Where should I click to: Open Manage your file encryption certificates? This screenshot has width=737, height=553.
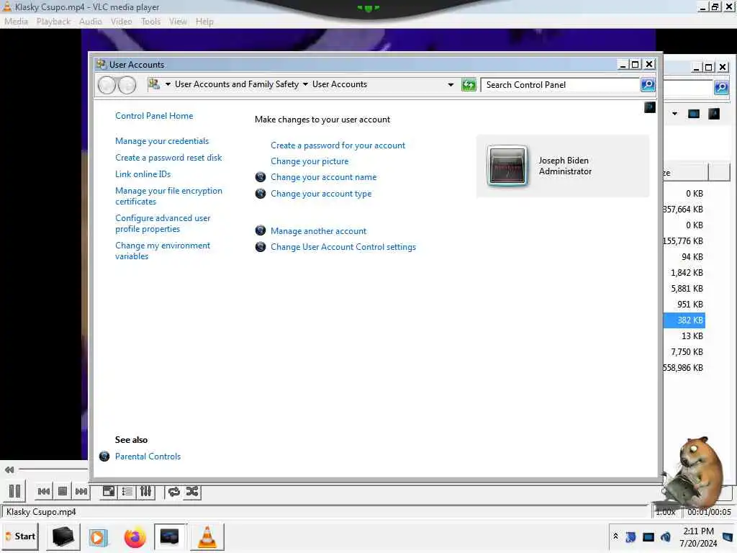click(x=168, y=196)
